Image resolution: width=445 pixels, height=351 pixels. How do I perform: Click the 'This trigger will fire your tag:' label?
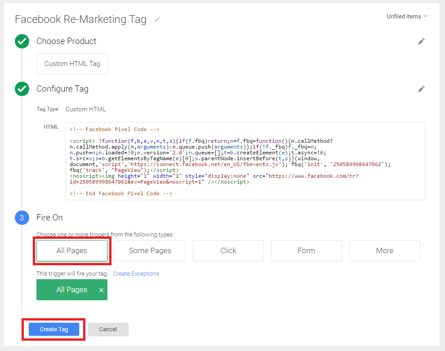tap(72, 274)
